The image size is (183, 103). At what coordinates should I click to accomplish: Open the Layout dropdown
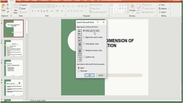pyautogui.click(x=23, y=5)
